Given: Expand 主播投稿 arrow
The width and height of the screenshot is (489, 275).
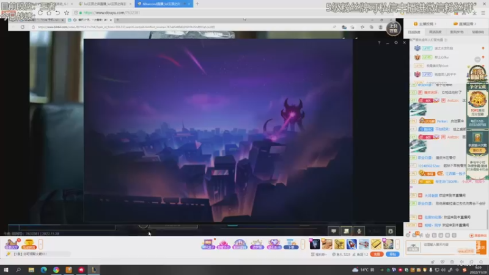Looking at the screenshot, I should 435,24.
